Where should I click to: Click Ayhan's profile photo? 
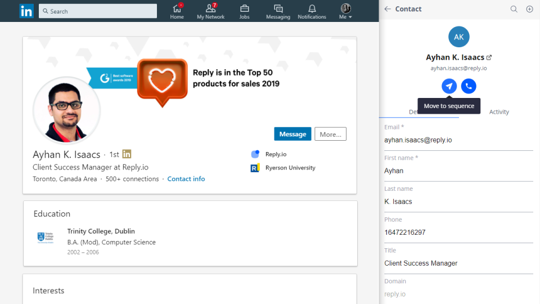66,110
